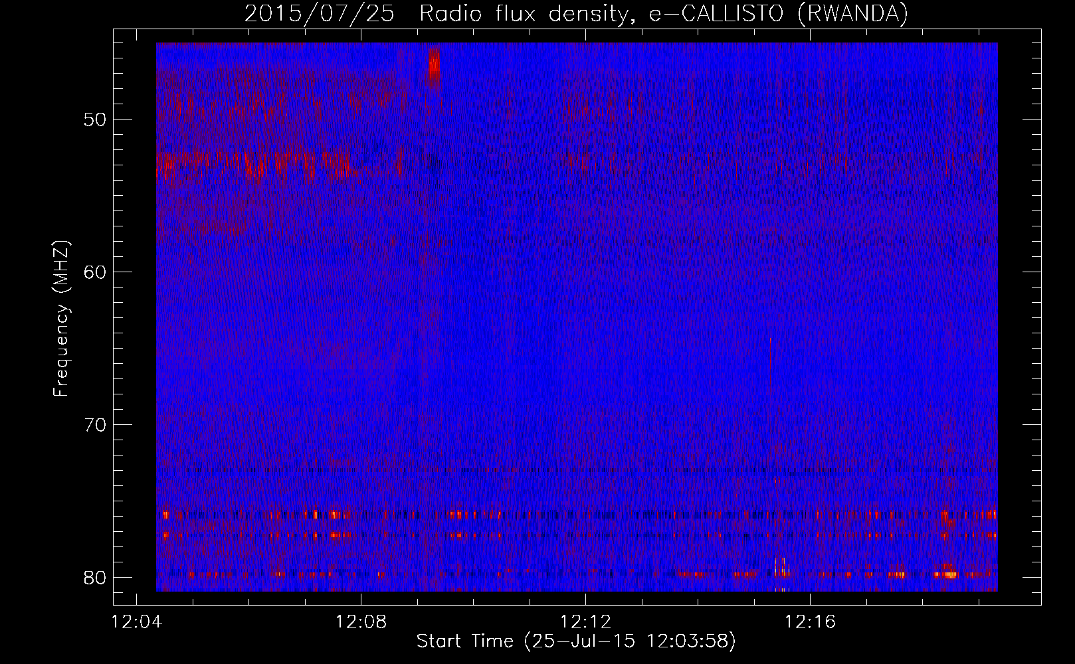Click the '60' frequency tick label
The height and width of the screenshot is (664, 1075).
pyautogui.click(x=96, y=272)
